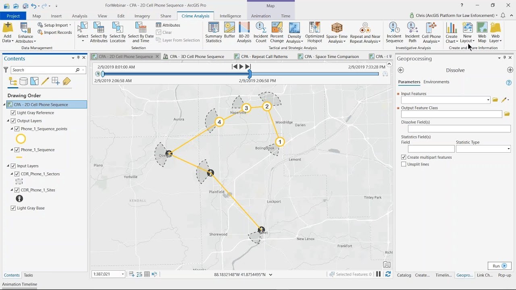516x290 pixels.
Task: Refresh the map view
Action: [x=388, y=274]
